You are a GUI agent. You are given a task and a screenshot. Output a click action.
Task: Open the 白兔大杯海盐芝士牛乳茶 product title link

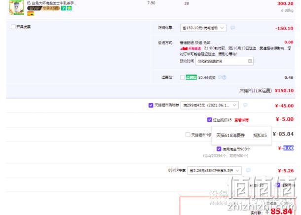pyautogui.click(x=52, y=3)
